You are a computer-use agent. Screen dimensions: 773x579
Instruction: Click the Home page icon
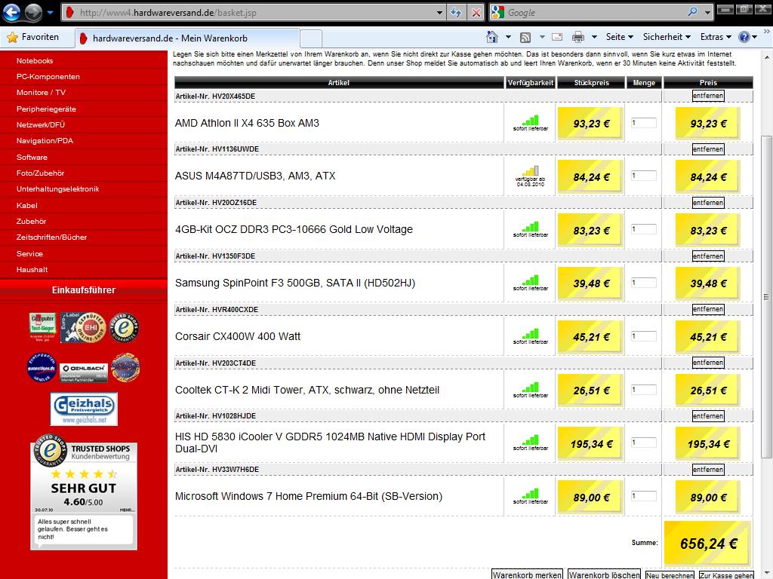click(492, 37)
